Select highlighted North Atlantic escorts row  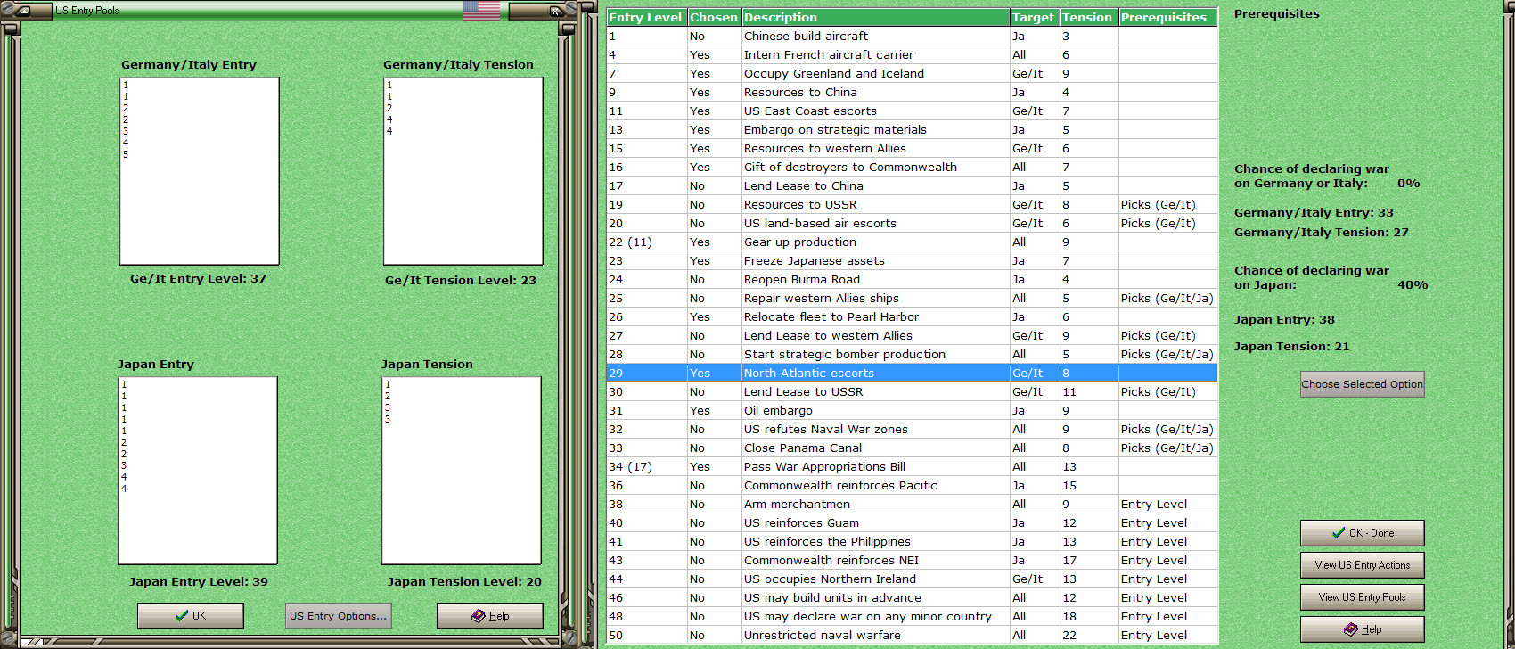click(912, 373)
